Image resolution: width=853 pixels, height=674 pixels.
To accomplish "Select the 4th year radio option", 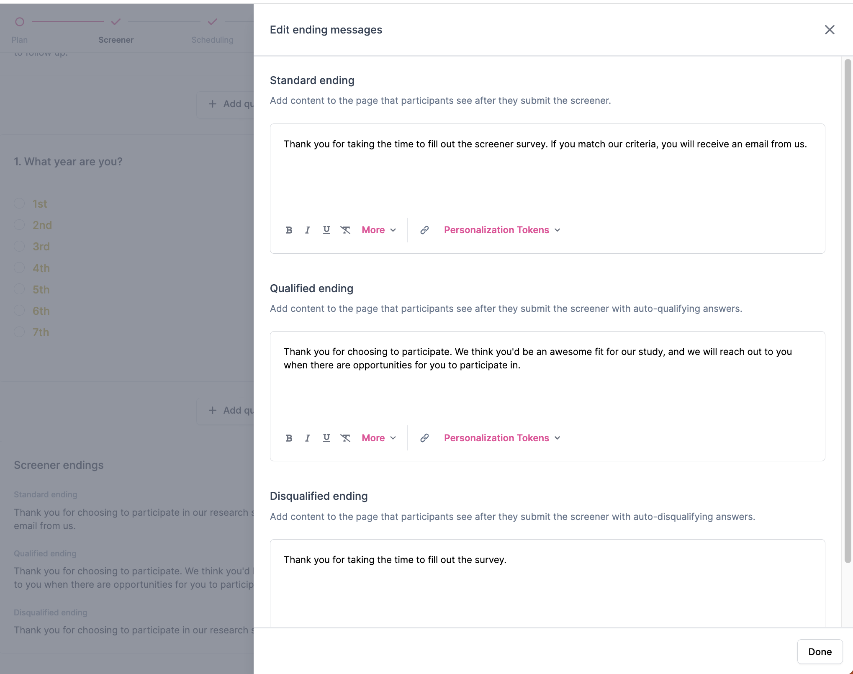I will pos(19,268).
